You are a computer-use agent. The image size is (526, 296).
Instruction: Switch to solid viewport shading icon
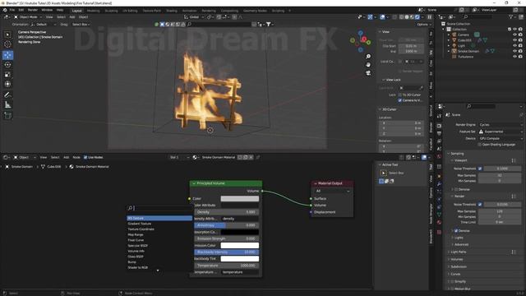(x=407, y=16)
